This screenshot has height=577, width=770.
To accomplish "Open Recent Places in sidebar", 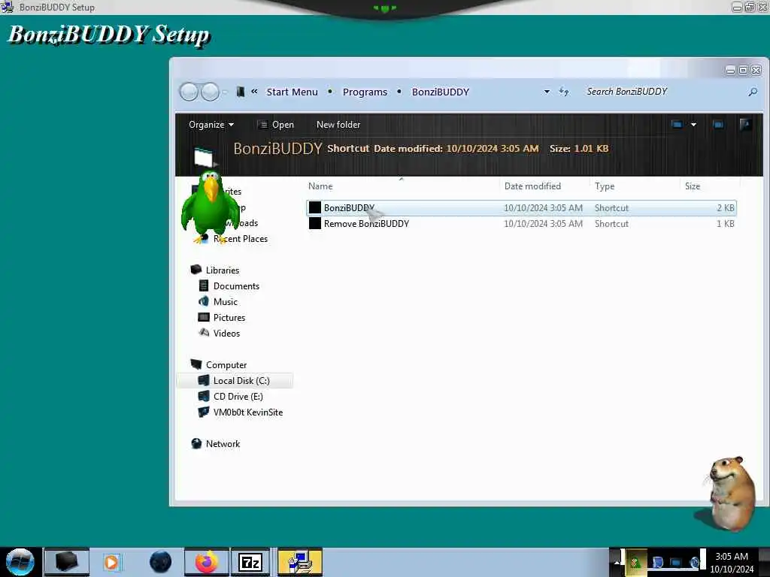I will [241, 239].
